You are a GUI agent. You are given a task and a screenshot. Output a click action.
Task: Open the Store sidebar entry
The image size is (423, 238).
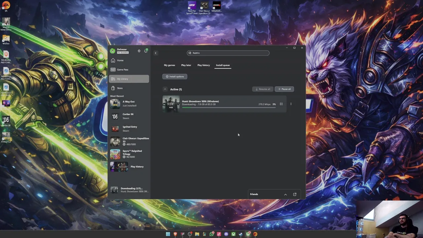click(129, 88)
